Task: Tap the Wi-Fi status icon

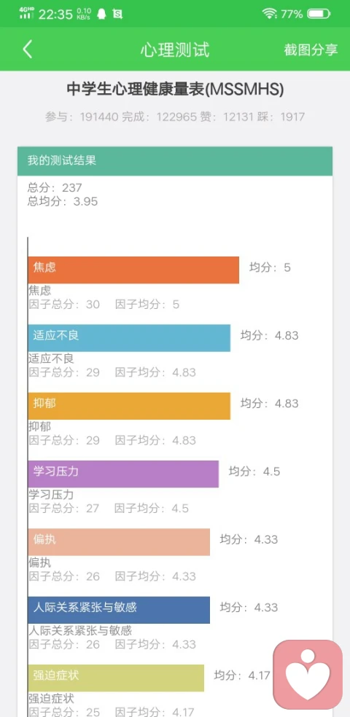Action: pos(270,14)
